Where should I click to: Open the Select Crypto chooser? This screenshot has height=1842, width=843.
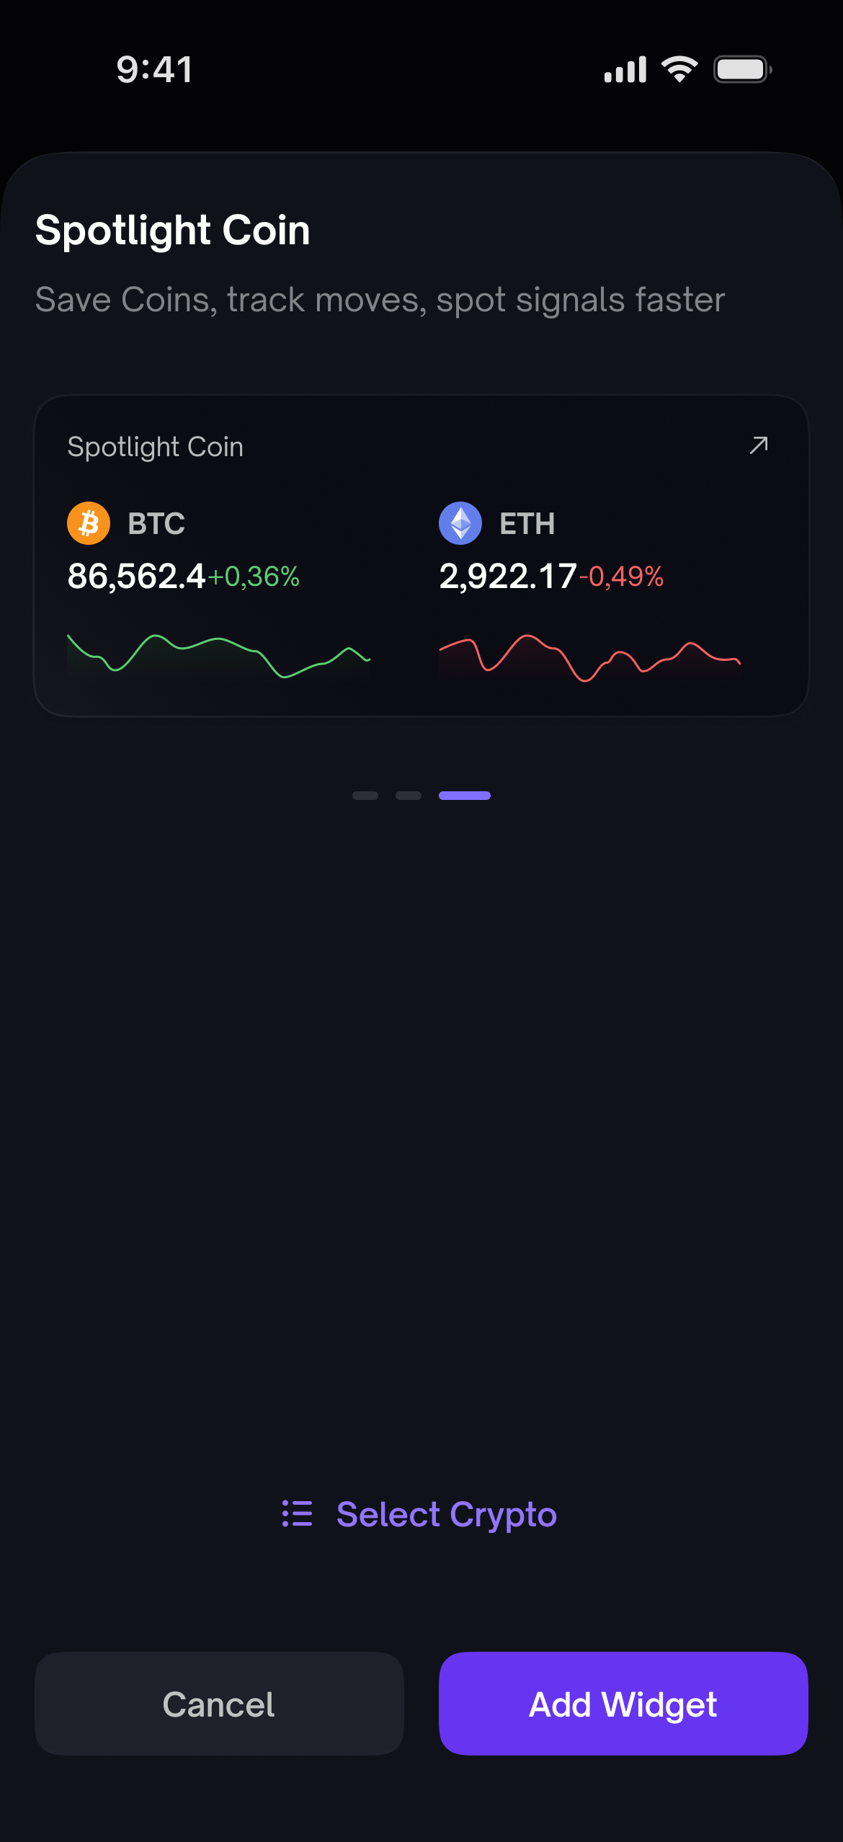click(419, 1514)
